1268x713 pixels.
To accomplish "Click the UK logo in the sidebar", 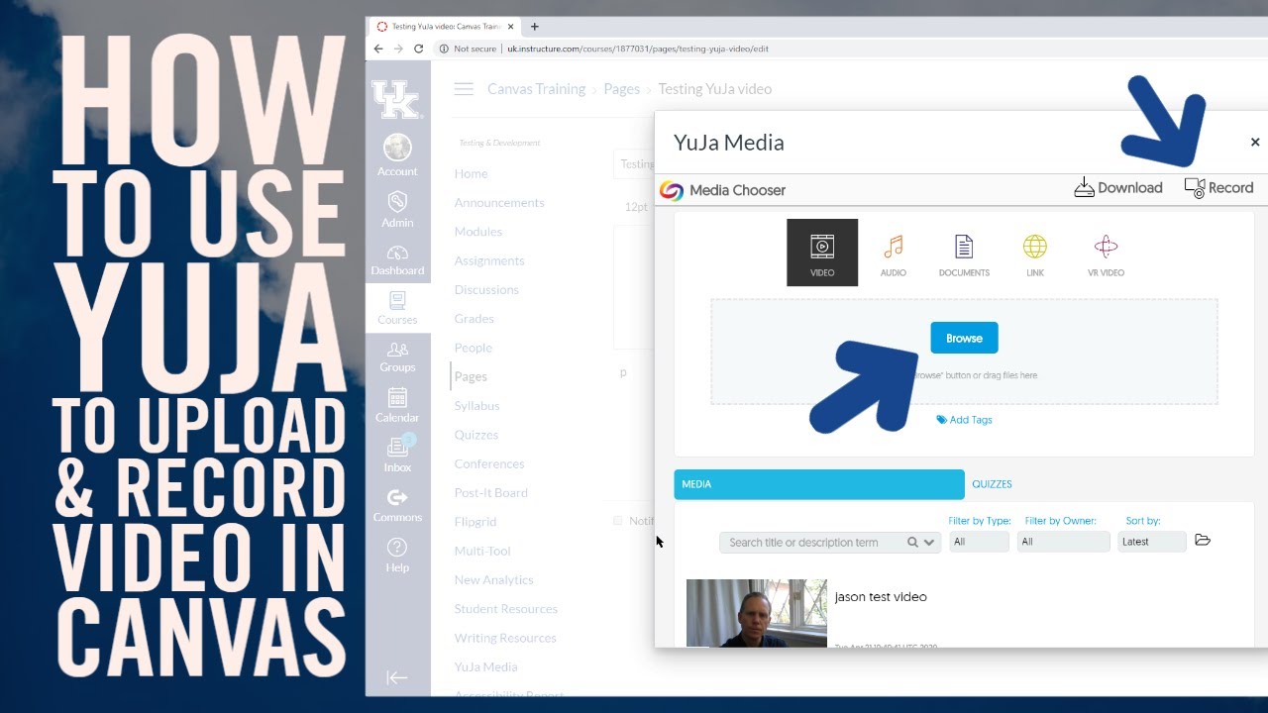I will coord(397,99).
